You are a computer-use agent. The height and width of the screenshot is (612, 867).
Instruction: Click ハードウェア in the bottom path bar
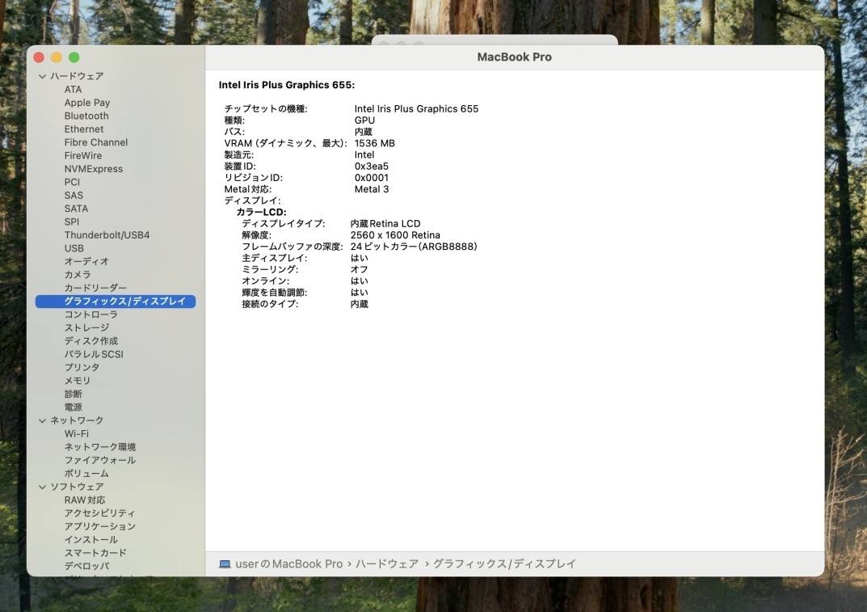coord(387,564)
